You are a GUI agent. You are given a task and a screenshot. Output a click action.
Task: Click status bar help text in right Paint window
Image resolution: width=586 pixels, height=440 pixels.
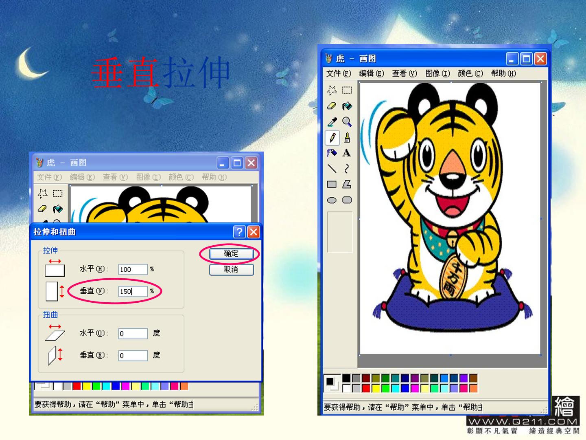tap(403, 407)
